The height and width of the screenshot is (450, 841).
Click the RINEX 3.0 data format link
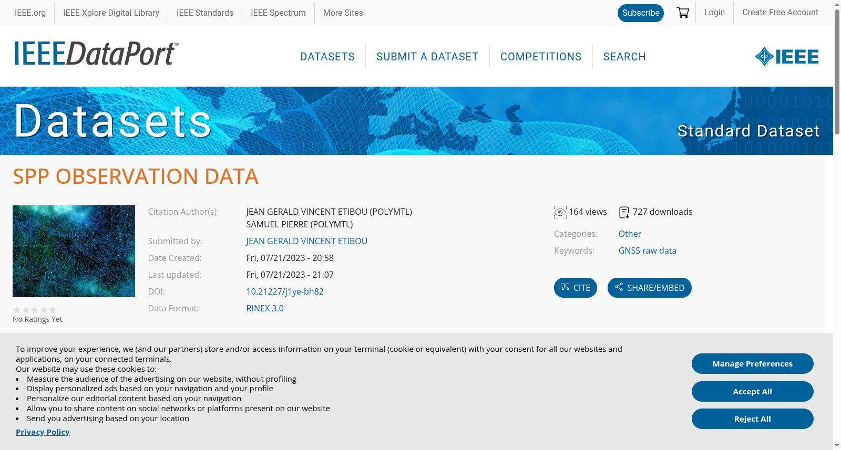coord(265,308)
